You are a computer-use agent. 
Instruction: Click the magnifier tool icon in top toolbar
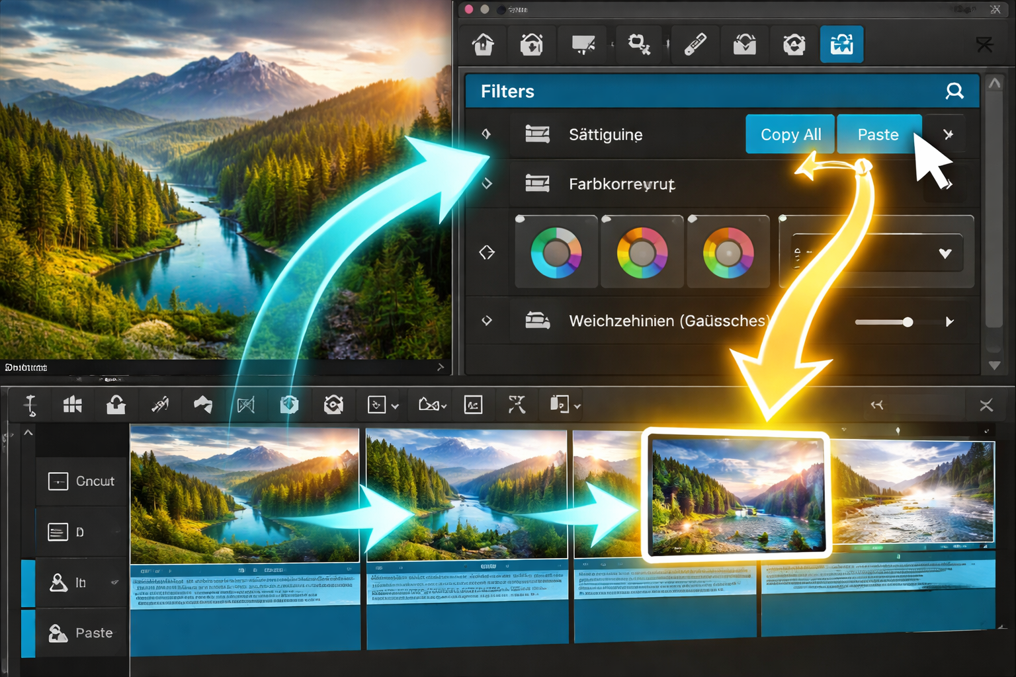pyautogui.click(x=638, y=44)
